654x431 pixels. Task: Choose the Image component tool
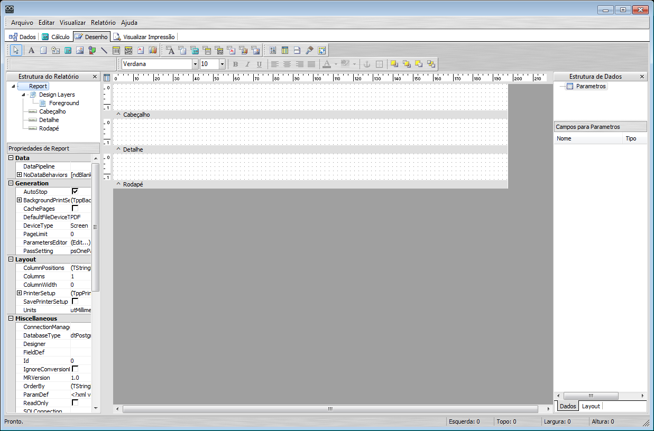pyautogui.click(x=80, y=50)
